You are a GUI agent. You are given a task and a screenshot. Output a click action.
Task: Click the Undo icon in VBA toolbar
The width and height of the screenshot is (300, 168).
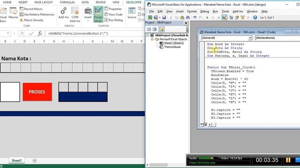click(195, 18)
